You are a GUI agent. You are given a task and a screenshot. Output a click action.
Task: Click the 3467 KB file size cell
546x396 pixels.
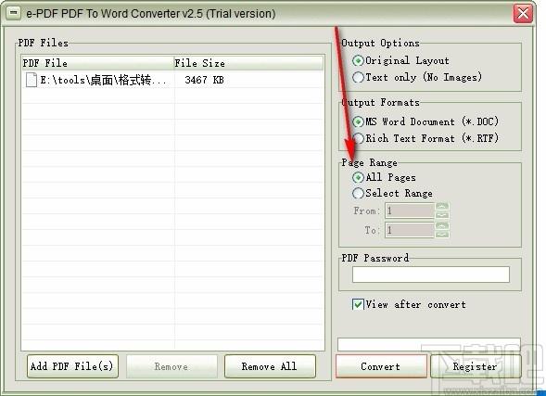(x=204, y=80)
